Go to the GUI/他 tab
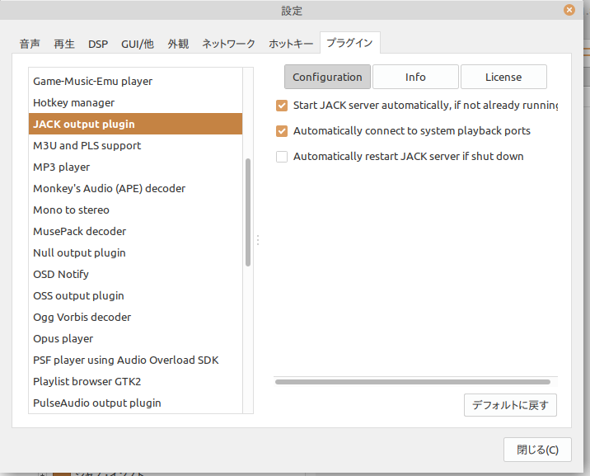Viewport: 590px width, 476px height. click(138, 44)
